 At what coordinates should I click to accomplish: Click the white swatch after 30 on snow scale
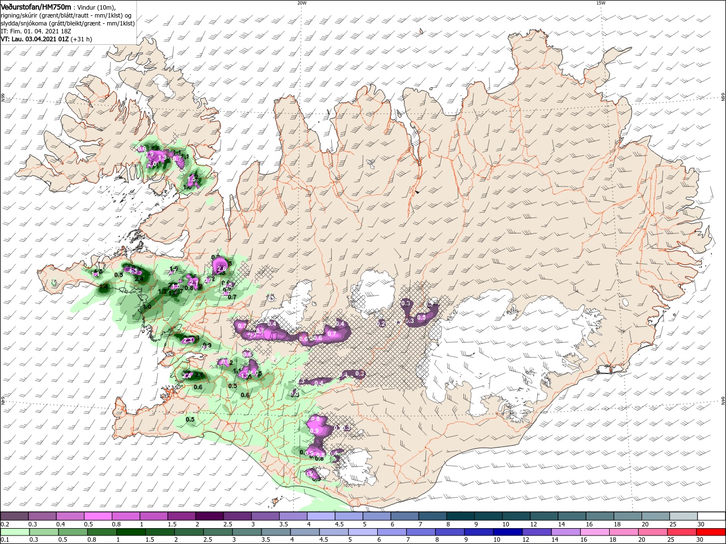click(710, 516)
